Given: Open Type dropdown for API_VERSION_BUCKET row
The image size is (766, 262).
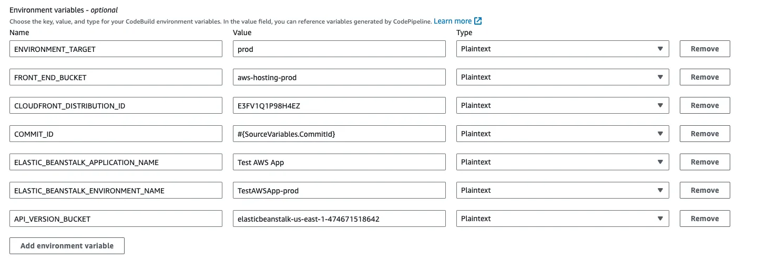Looking at the screenshot, I should pos(562,219).
